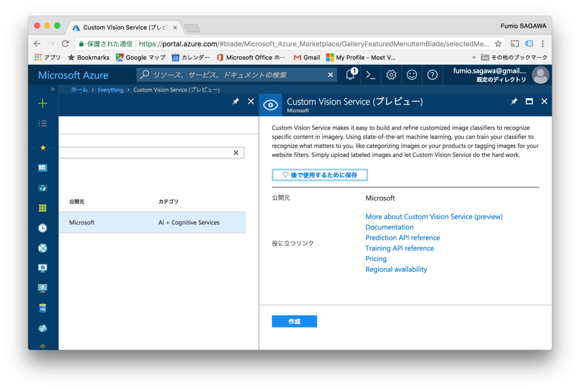Click the green plus create resource icon
Viewport: 580px width, 390px height.
click(42, 103)
